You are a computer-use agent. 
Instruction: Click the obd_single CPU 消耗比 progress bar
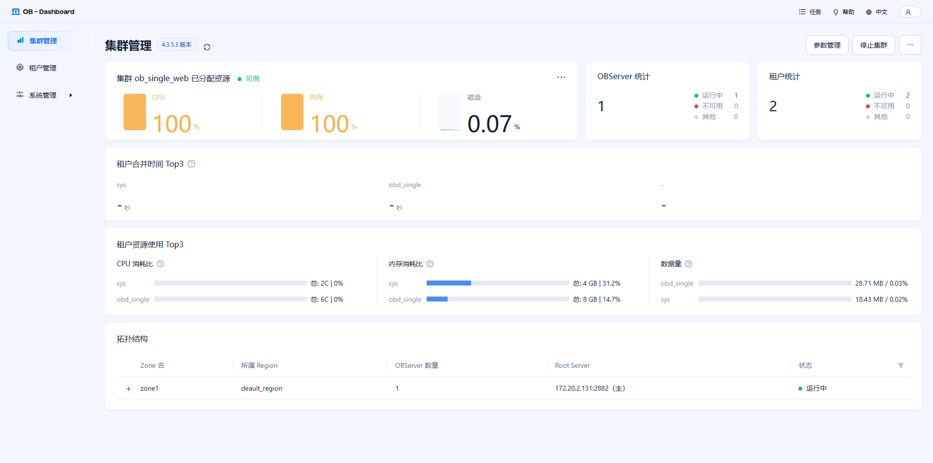coord(230,299)
